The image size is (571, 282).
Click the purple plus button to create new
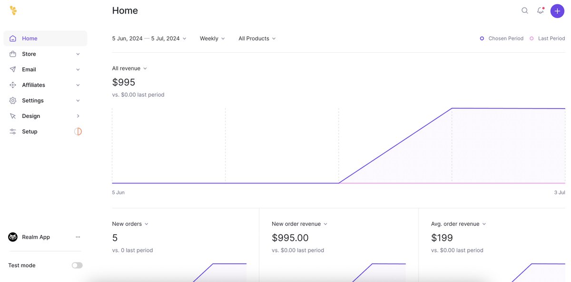click(557, 10)
